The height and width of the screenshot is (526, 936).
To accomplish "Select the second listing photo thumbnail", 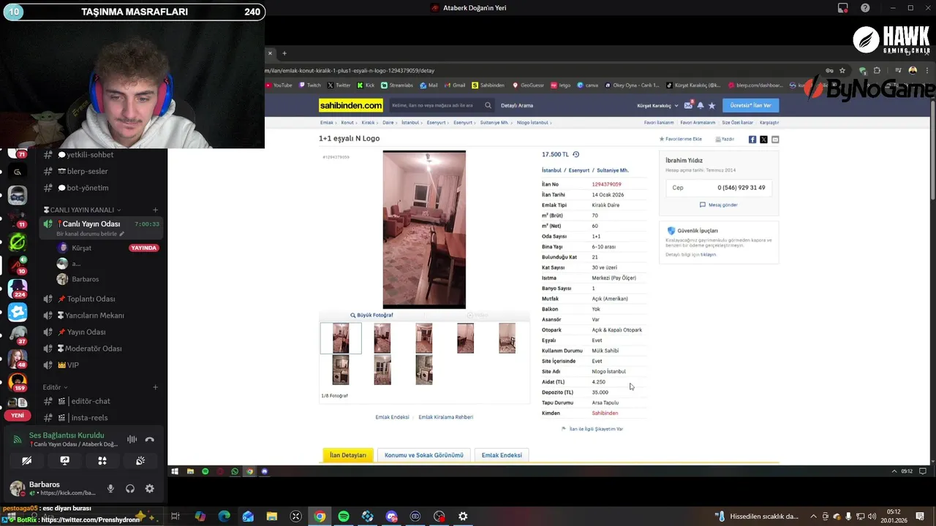I will (x=382, y=339).
